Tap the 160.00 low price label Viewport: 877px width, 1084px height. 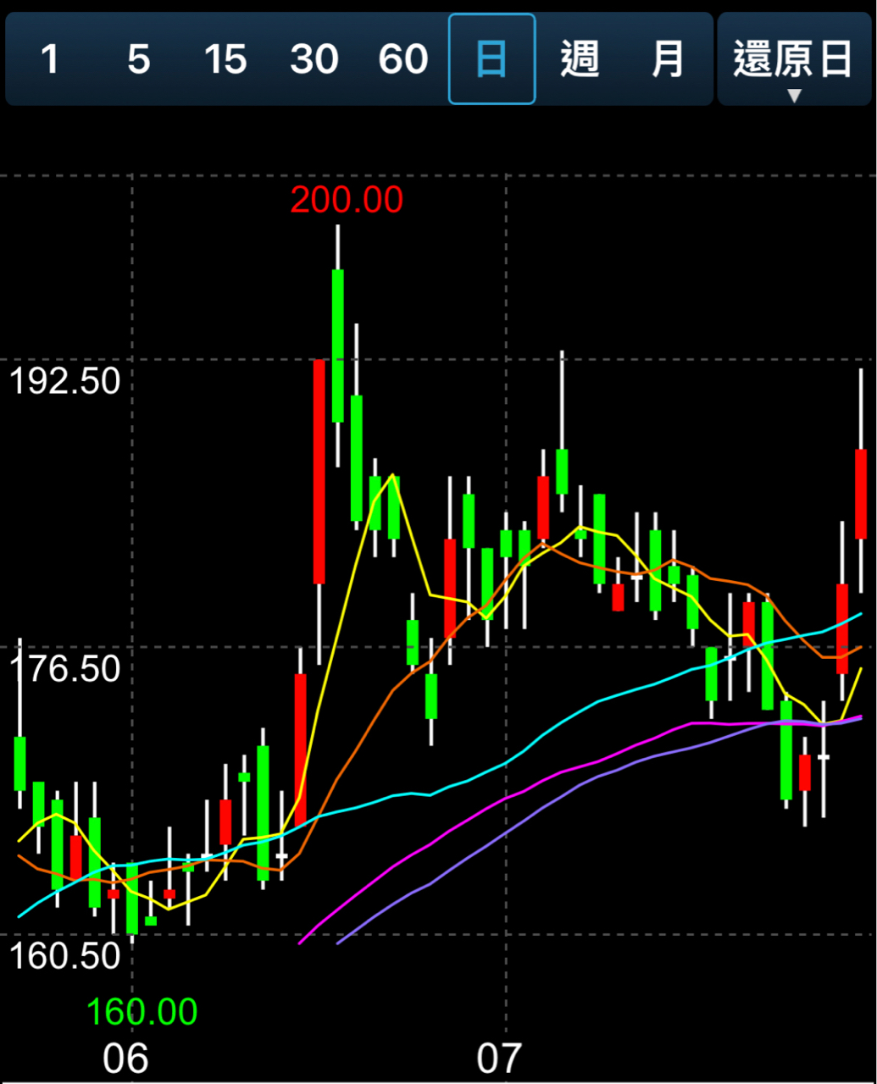pos(142,1012)
